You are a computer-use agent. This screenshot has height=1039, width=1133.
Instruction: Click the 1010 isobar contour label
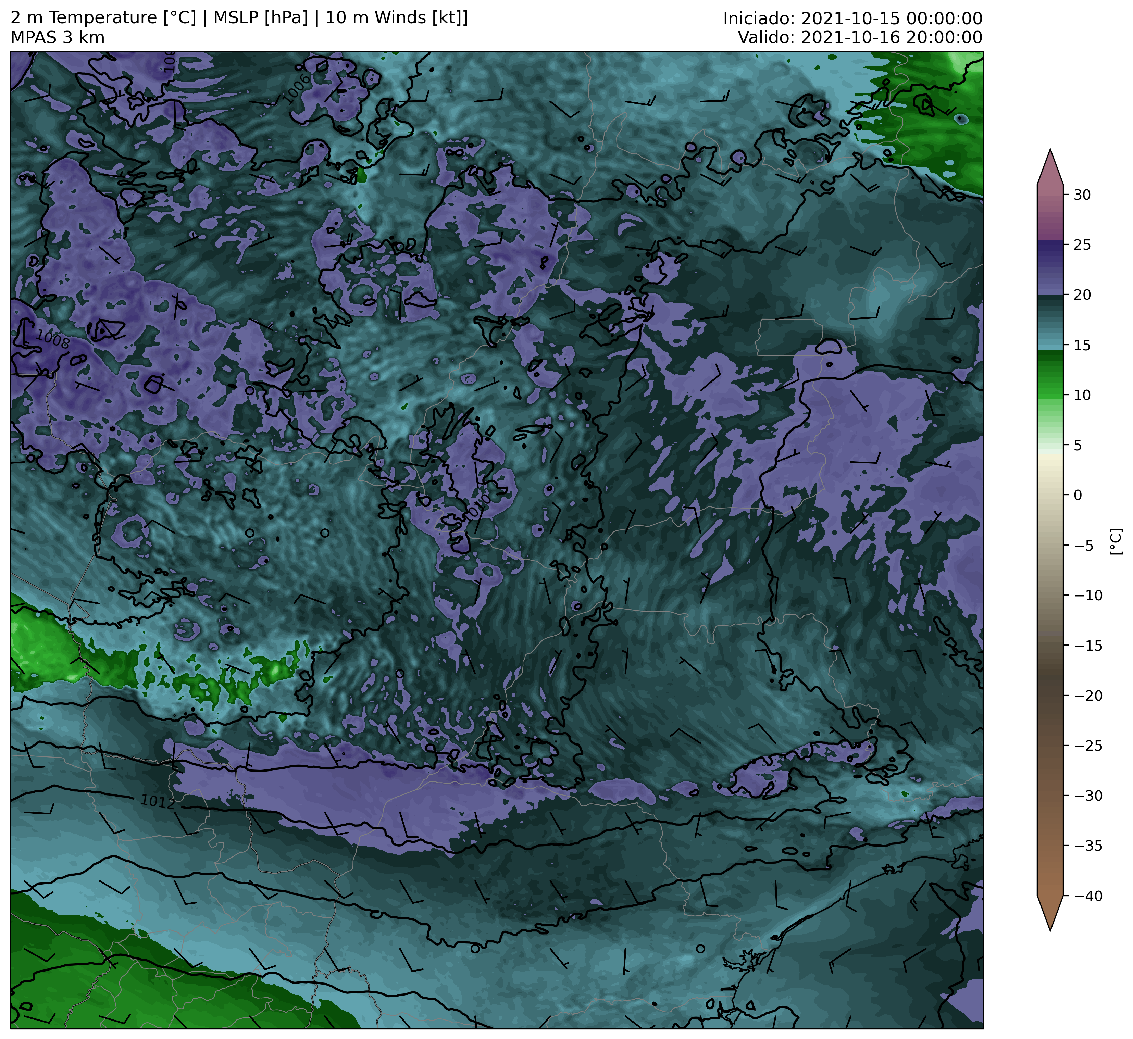[x=479, y=505]
